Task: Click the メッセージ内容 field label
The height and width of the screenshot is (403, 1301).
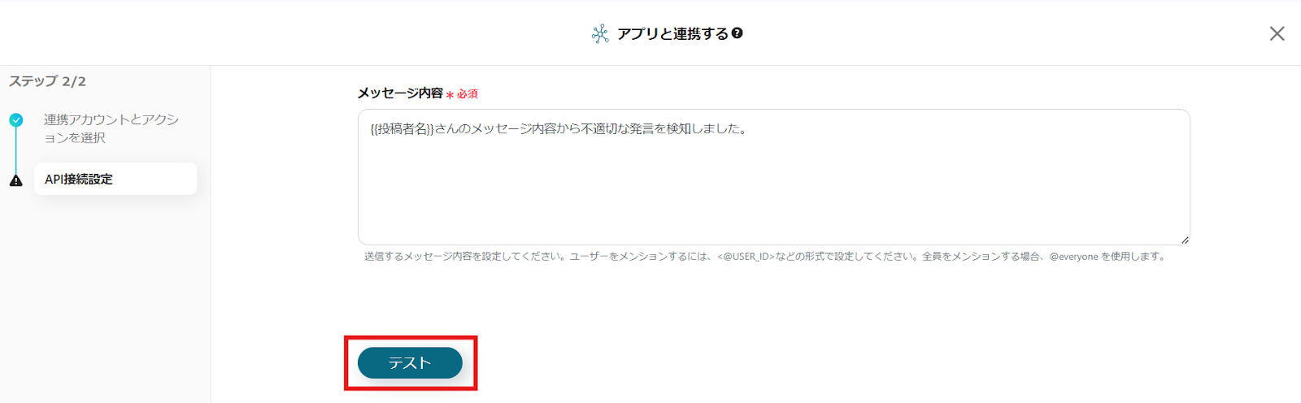Action: tap(400, 93)
